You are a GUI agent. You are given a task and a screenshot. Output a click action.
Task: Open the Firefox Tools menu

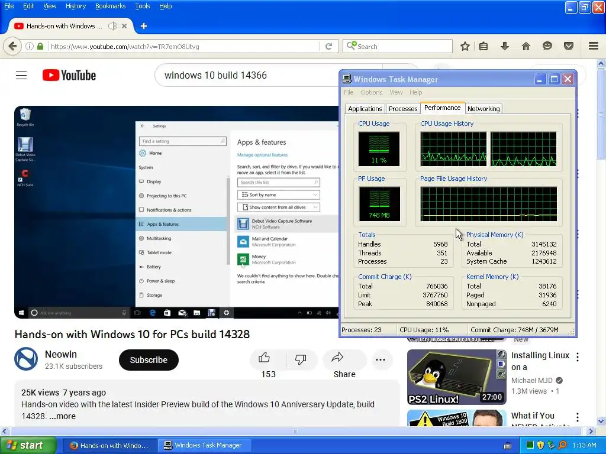(142, 6)
